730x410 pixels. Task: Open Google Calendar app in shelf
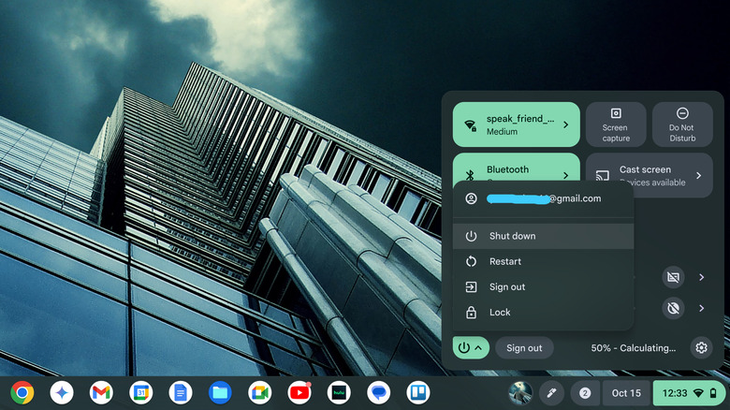tap(140, 392)
